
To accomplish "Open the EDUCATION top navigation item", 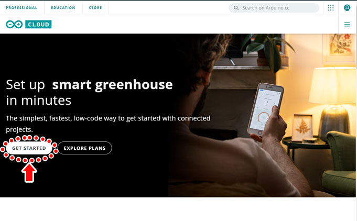I will click(x=63, y=8).
